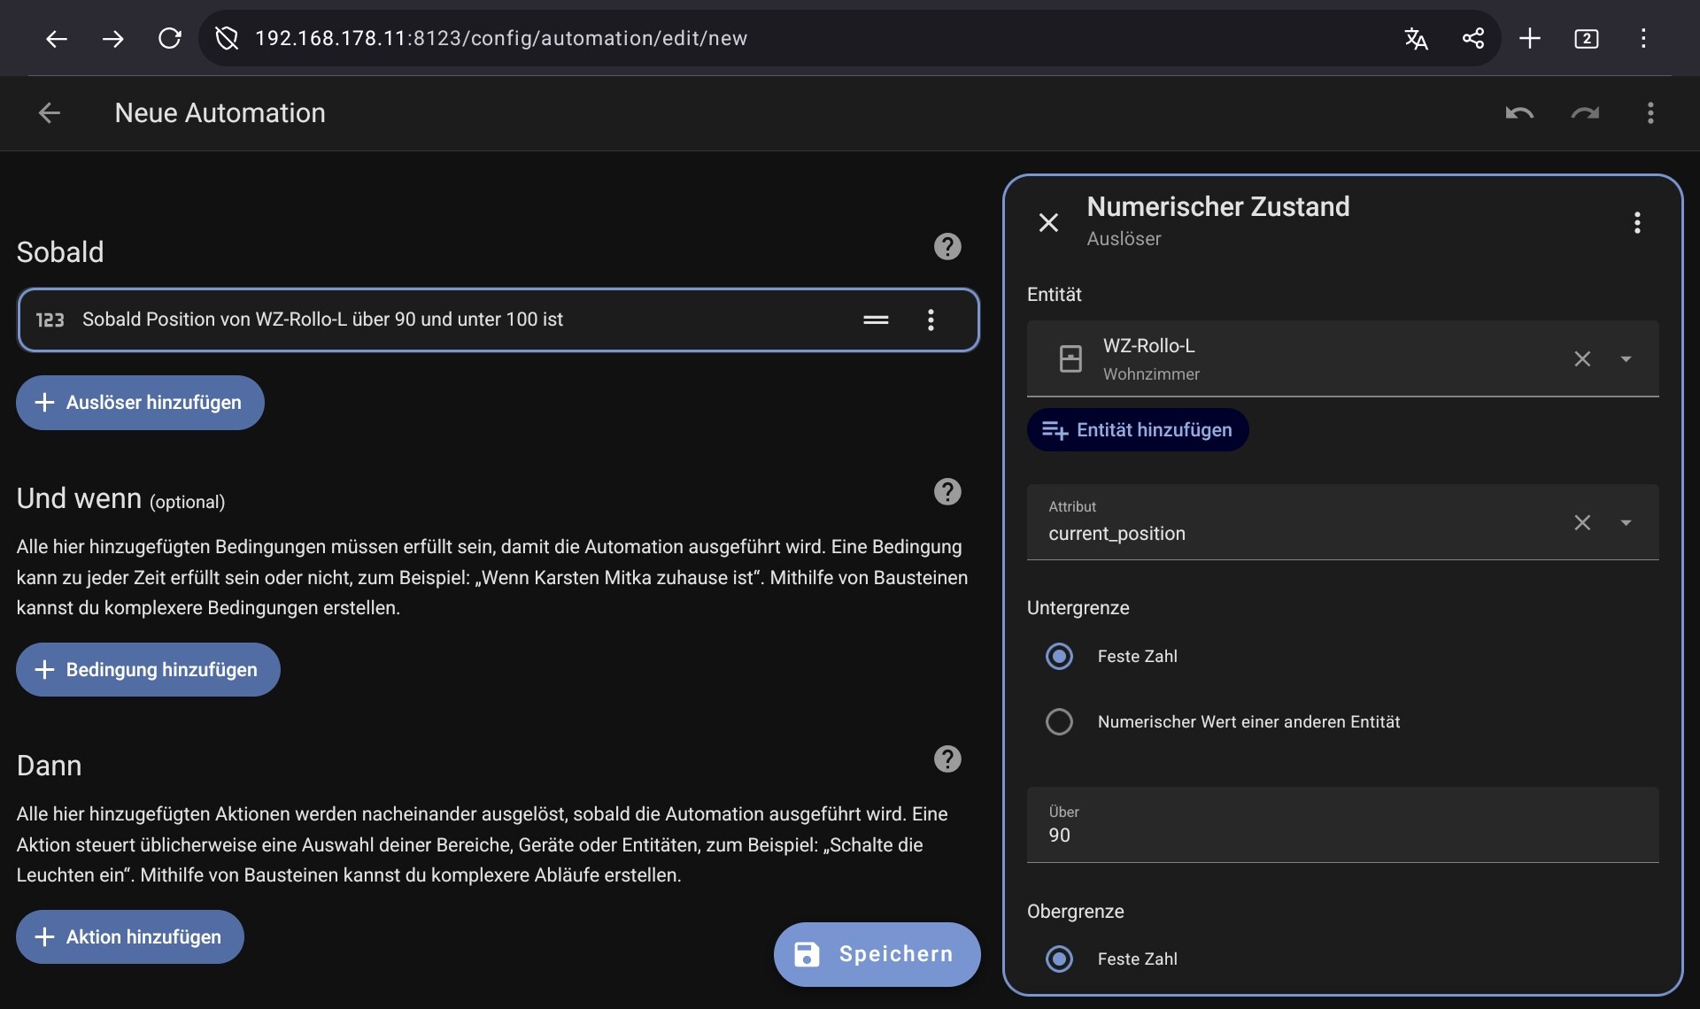Viewport: 1700px width, 1009px height.
Task: Expand the WZ-Rollo-L entity dropdown
Action: (1626, 359)
